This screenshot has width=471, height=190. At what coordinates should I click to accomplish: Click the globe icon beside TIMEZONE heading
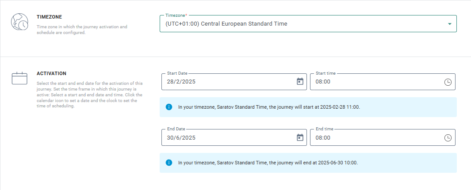(19, 23)
